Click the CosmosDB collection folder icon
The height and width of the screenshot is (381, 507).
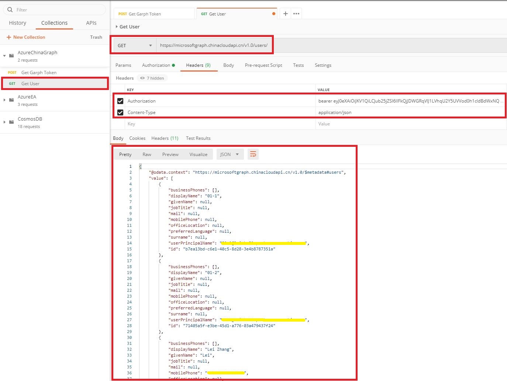11,122
